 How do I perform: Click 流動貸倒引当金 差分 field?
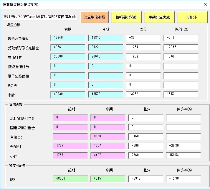point(146,118)
